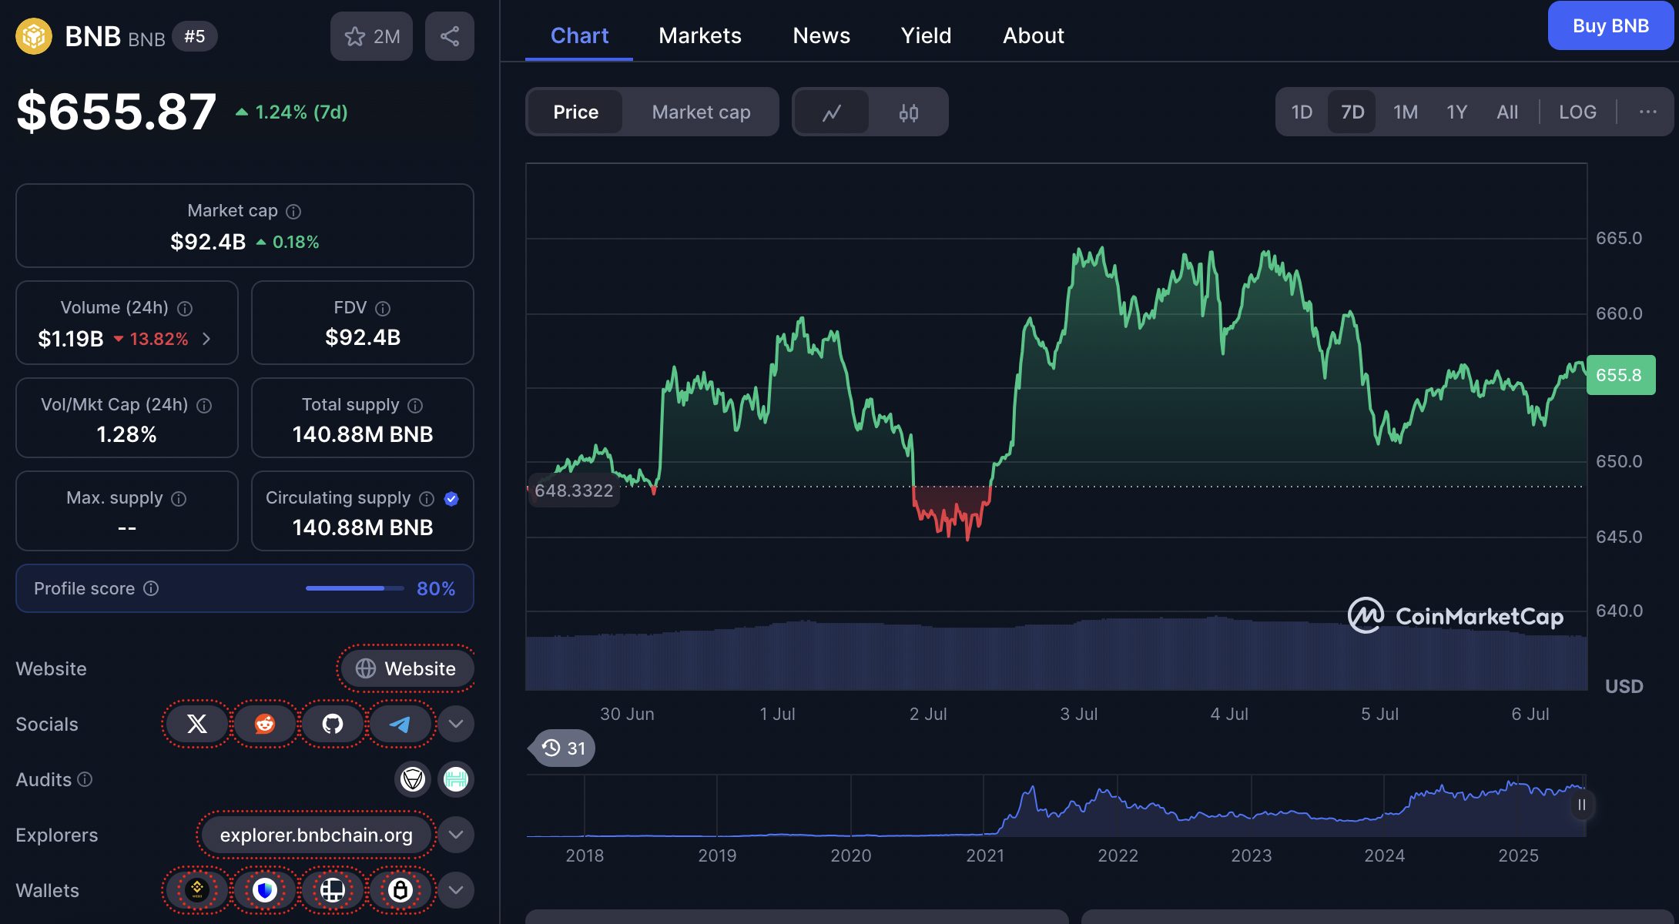This screenshot has height=924, width=1679.
Task: Switch to the line chart icon
Action: point(832,112)
